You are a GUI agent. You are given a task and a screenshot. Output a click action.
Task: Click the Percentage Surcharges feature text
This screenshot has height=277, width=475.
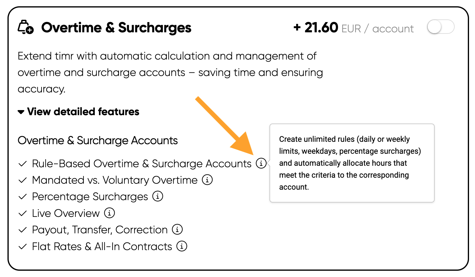[90, 197]
